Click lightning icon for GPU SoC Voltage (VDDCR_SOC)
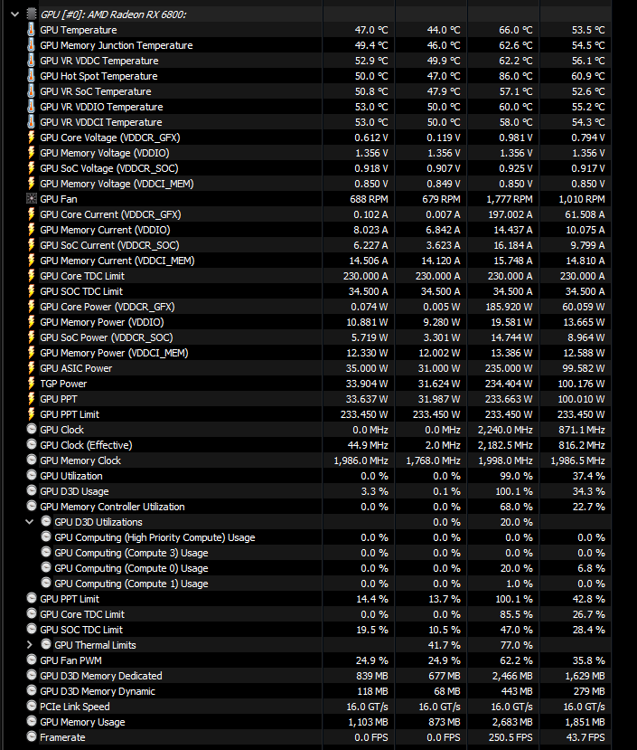The image size is (637, 750). [31, 168]
